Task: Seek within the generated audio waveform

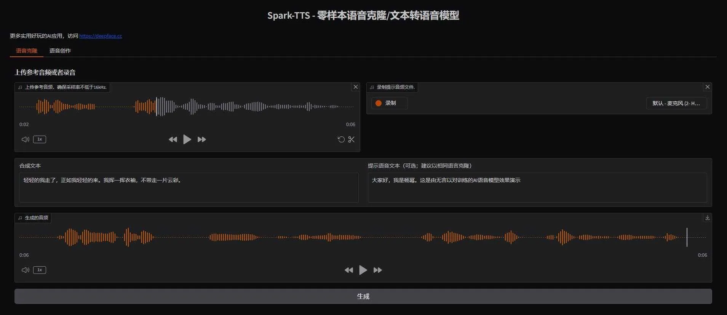Action: (363, 237)
